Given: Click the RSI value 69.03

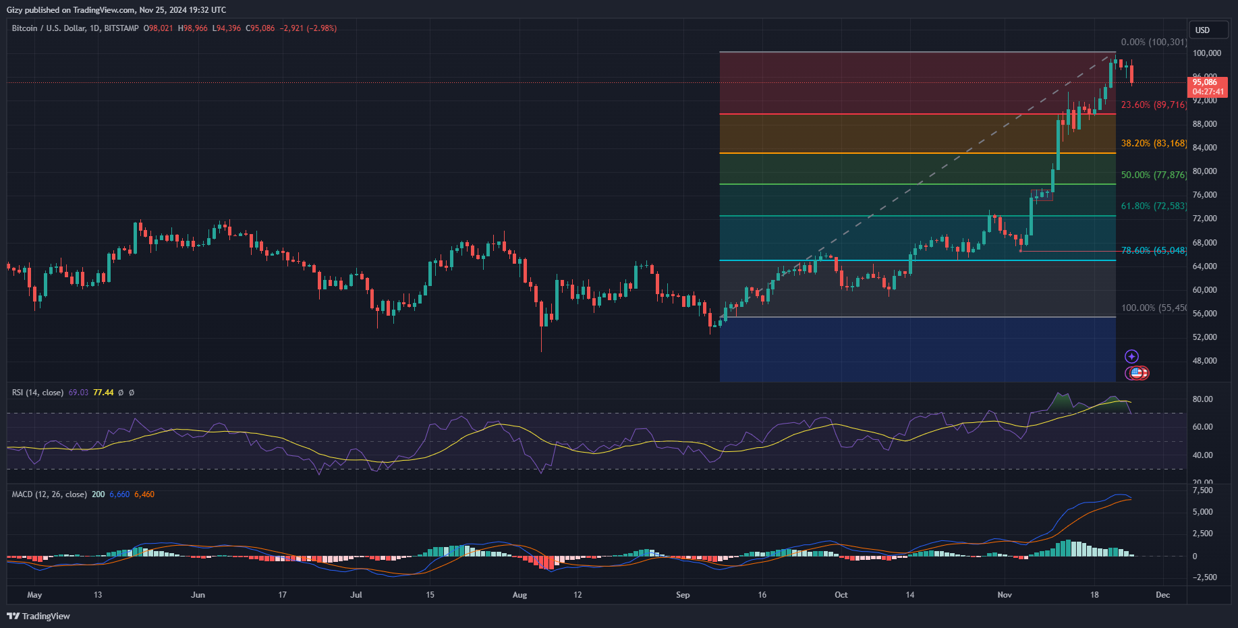Looking at the screenshot, I should (78, 393).
